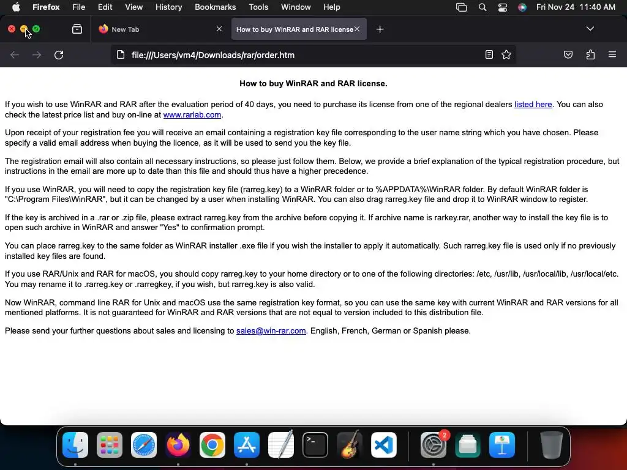Viewport: 627px width, 470px height.
Task: Close the New Tab tab
Action: (x=219, y=29)
